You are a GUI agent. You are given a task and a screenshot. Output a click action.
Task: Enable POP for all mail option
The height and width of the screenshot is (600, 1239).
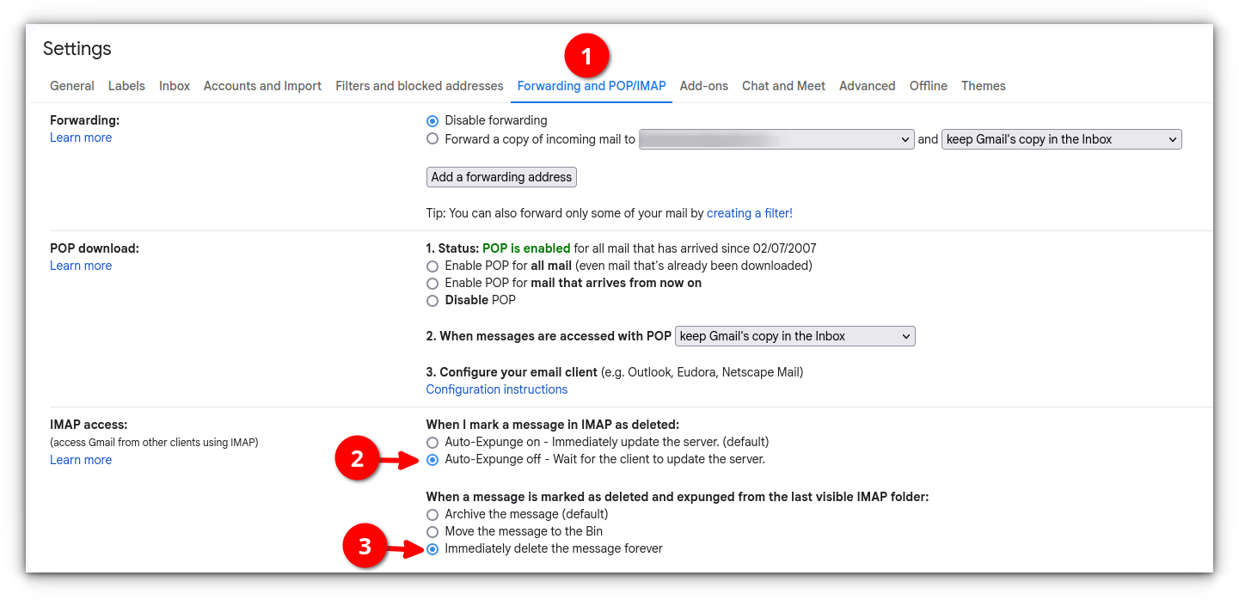coord(432,266)
